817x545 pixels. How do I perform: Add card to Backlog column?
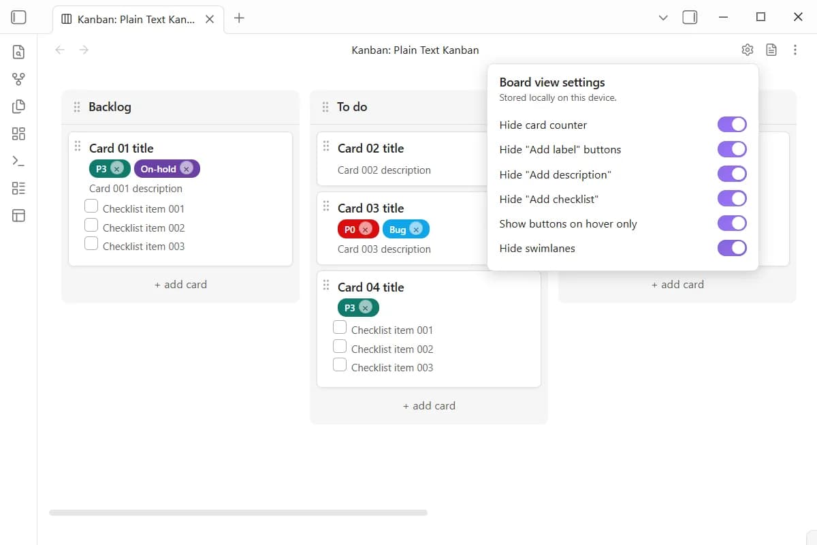pyautogui.click(x=180, y=285)
